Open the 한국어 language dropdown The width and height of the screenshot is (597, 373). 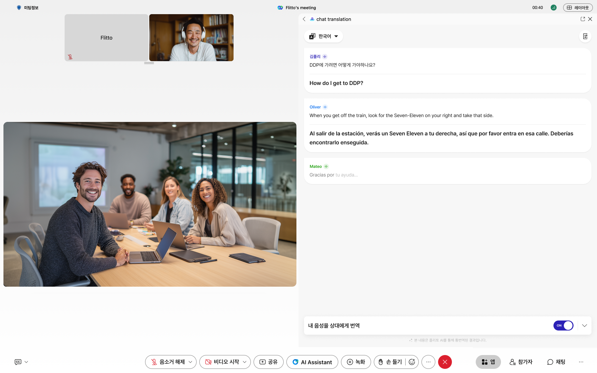pyautogui.click(x=323, y=36)
